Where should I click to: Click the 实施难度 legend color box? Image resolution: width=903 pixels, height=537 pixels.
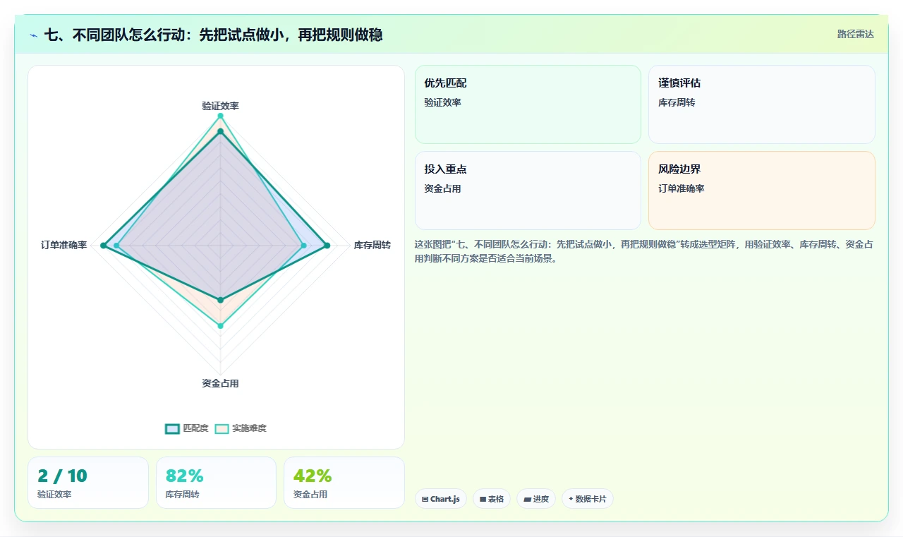pyautogui.click(x=222, y=428)
